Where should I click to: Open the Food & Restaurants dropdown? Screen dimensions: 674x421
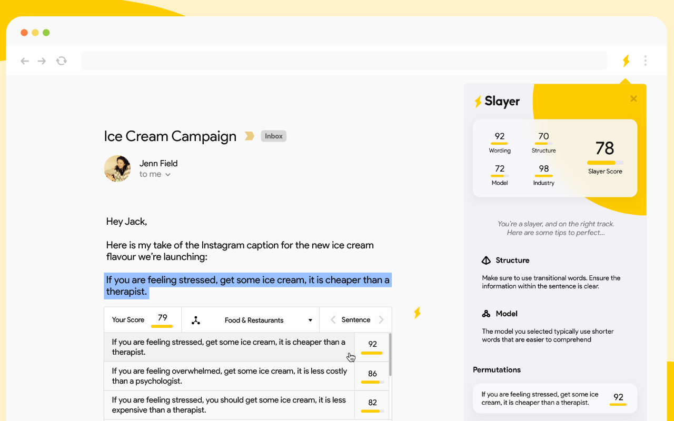coord(310,320)
